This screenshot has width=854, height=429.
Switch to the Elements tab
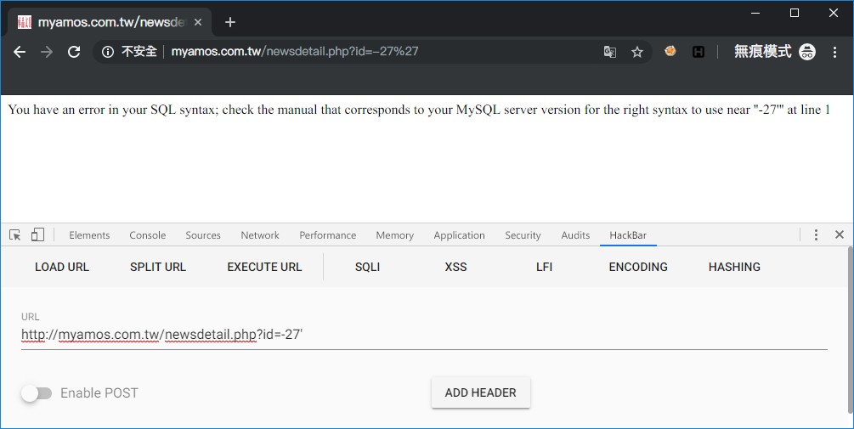(89, 235)
